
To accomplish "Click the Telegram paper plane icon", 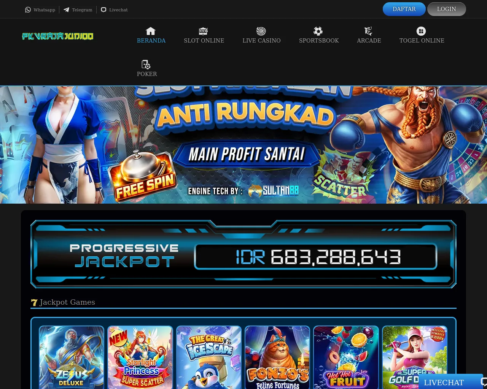I will 66,10.
